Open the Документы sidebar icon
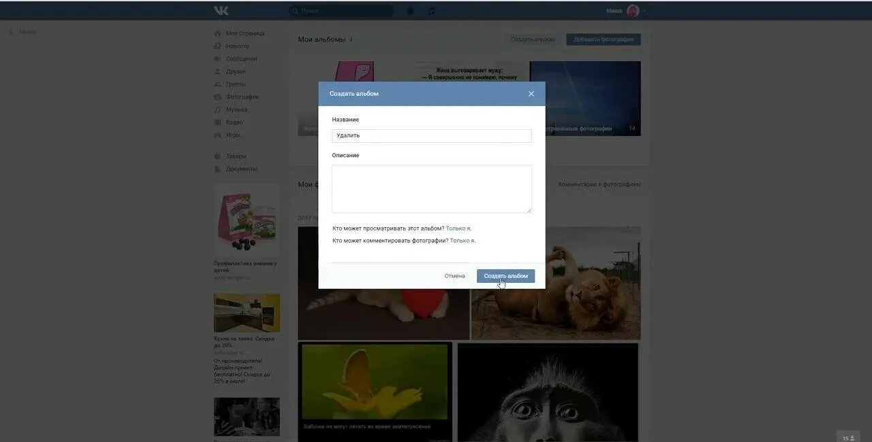The height and width of the screenshot is (442, 872). [218, 169]
